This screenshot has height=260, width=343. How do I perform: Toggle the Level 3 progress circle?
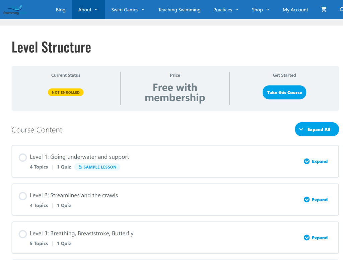point(23,234)
